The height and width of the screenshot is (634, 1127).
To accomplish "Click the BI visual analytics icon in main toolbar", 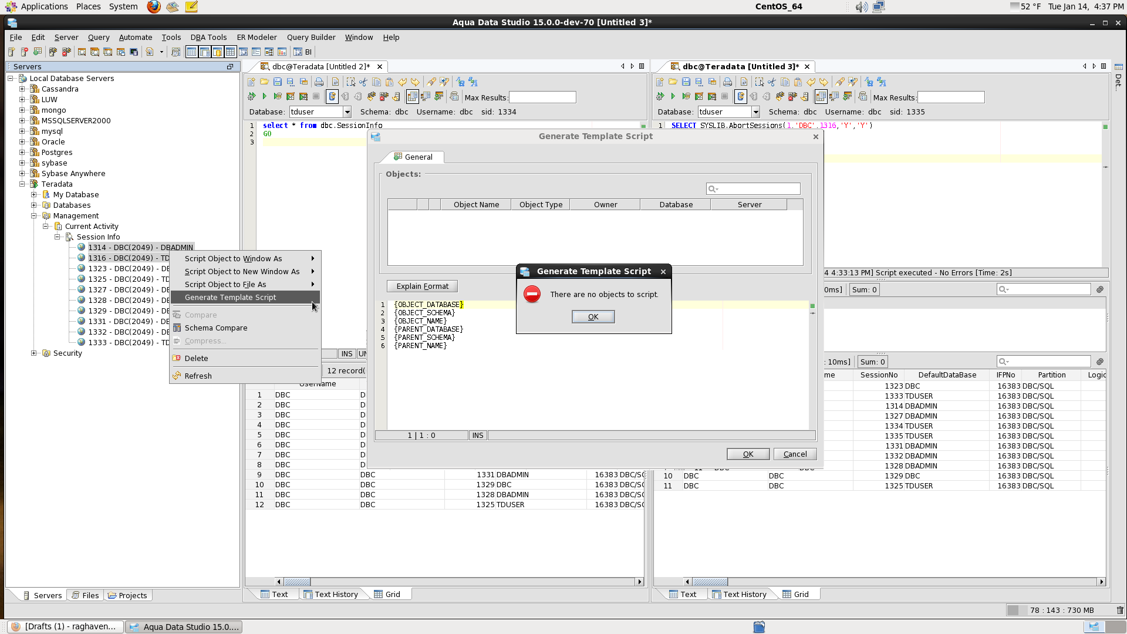I will [303, 52].
